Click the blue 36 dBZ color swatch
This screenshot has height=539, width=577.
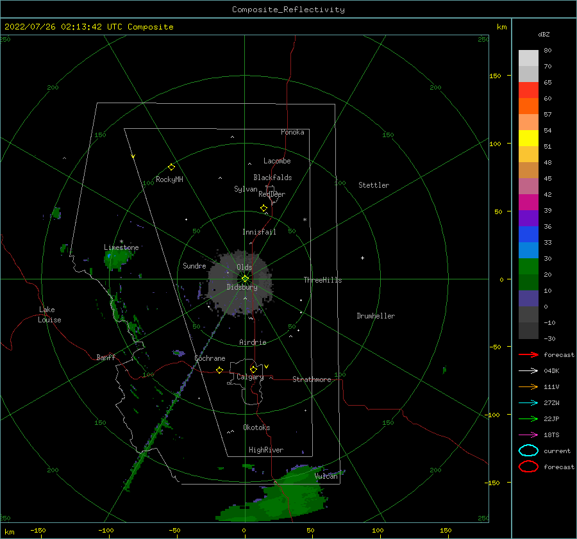tap(528, 235)
